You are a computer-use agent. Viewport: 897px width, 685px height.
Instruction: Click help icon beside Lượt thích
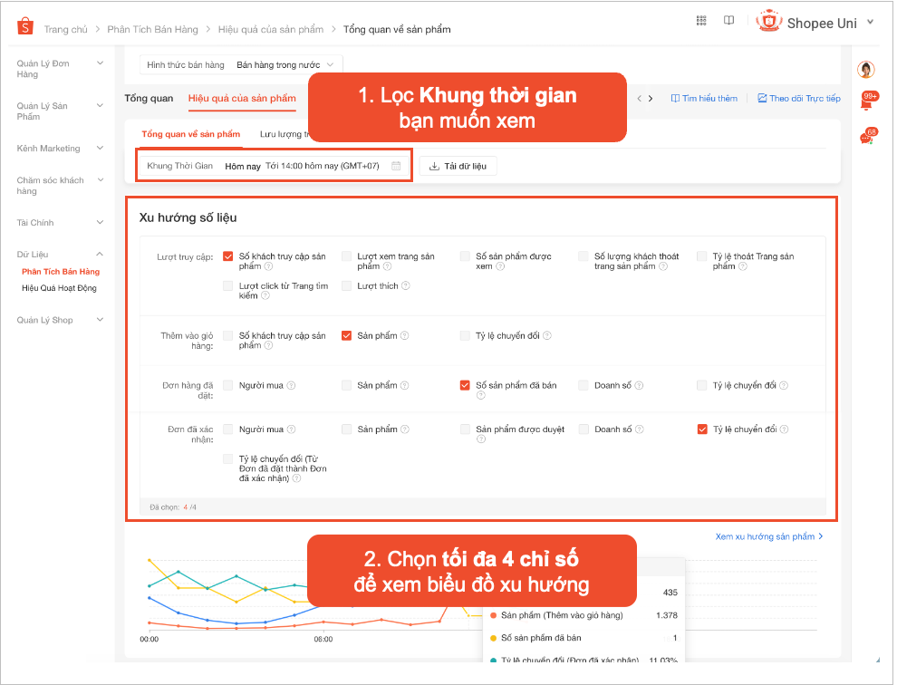406,285
